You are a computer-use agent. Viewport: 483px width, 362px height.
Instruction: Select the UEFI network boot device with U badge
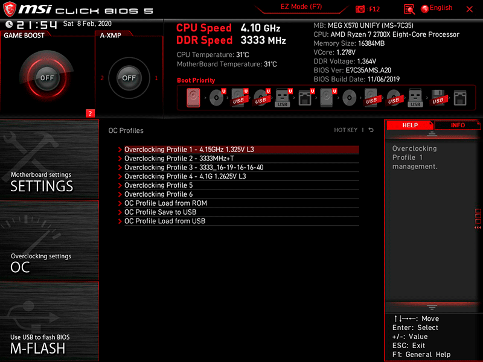pos(306,98)
